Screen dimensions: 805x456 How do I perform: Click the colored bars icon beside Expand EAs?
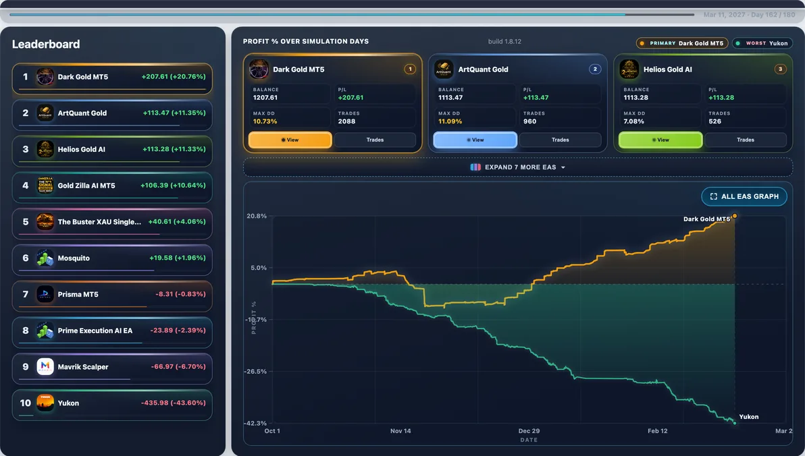click(x=475, y=167)
